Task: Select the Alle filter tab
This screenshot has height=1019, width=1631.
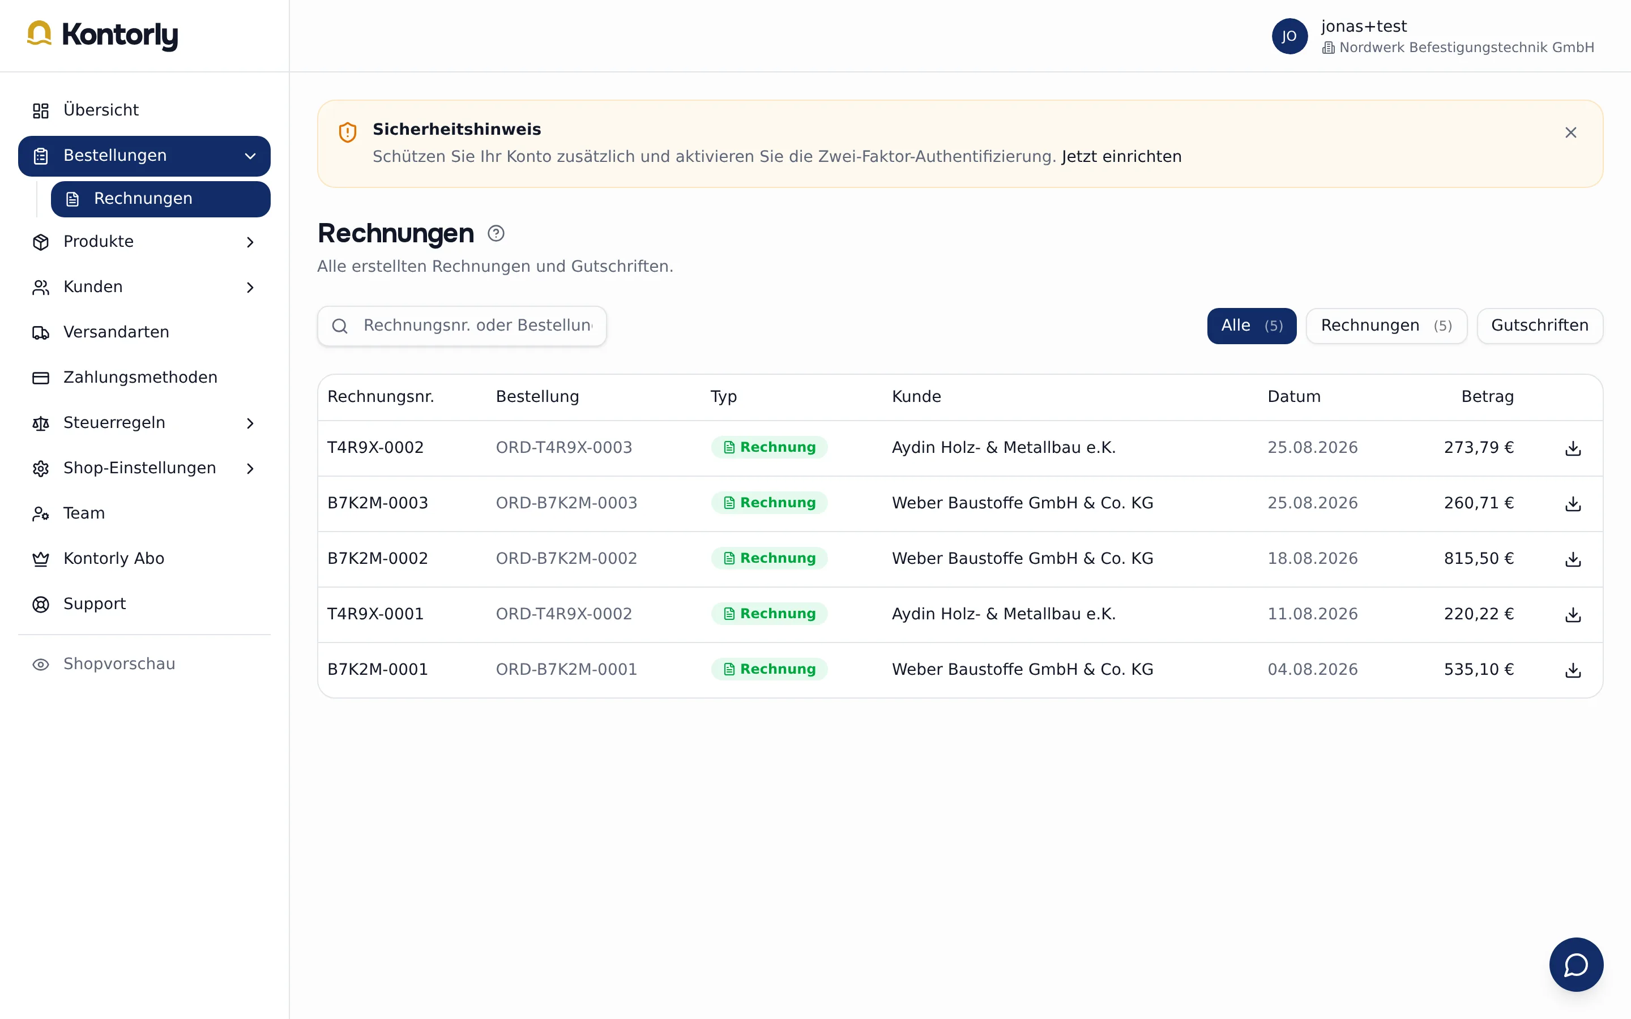Action: coord(1251,326)
